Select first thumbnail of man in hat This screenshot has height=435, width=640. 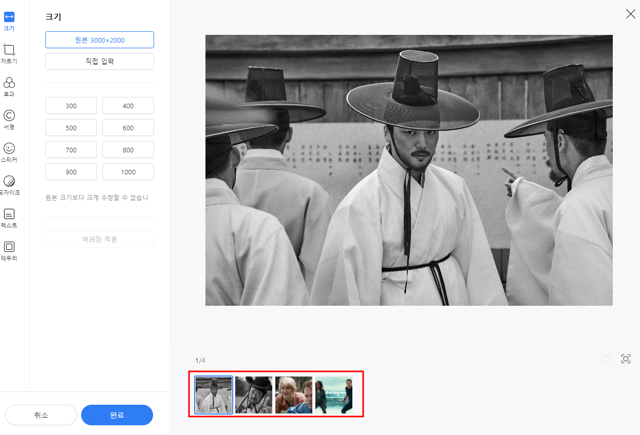click(214, 395)
